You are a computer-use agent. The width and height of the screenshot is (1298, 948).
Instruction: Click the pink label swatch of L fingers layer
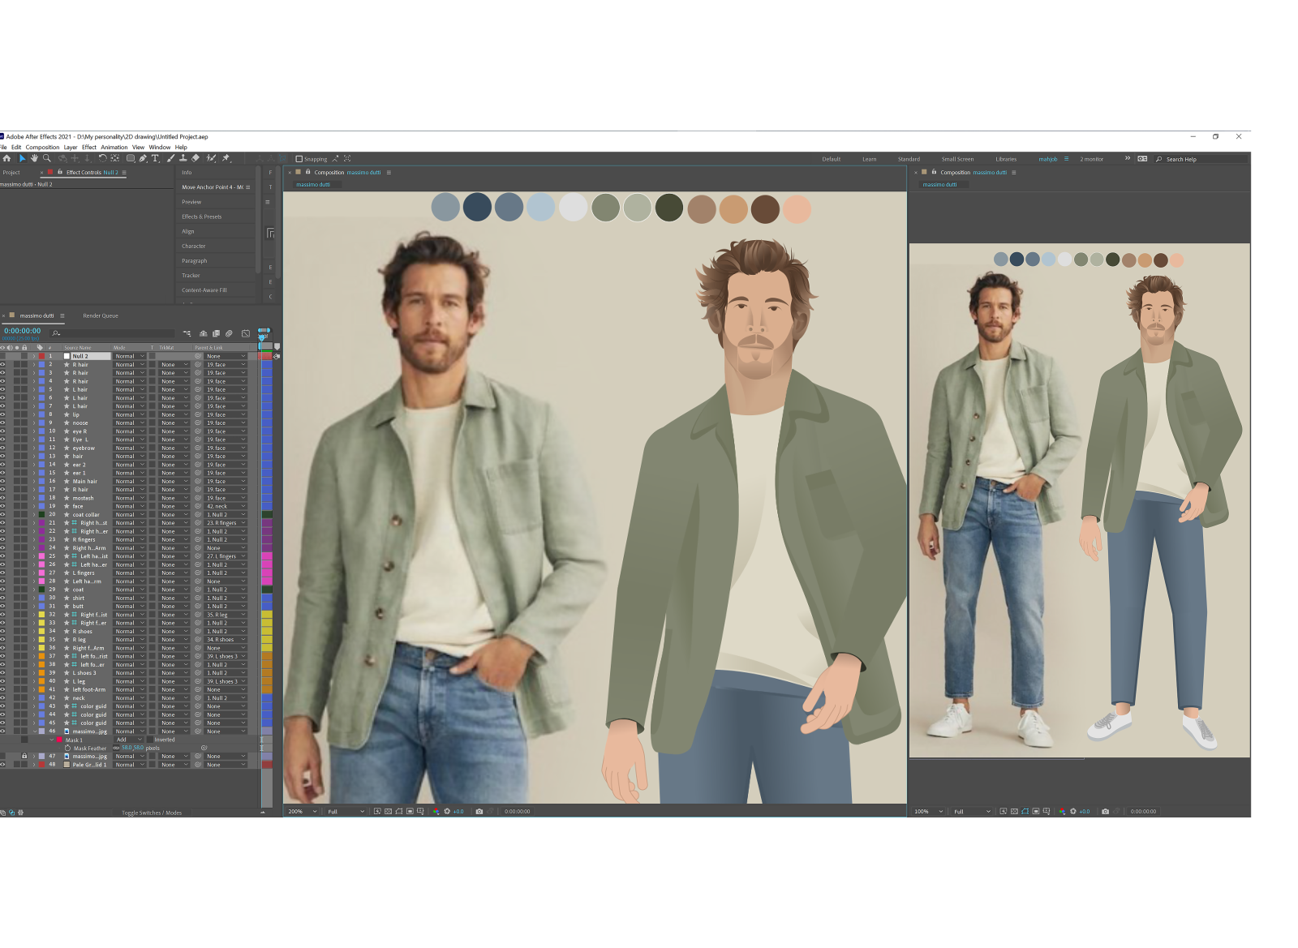point(41,573)
